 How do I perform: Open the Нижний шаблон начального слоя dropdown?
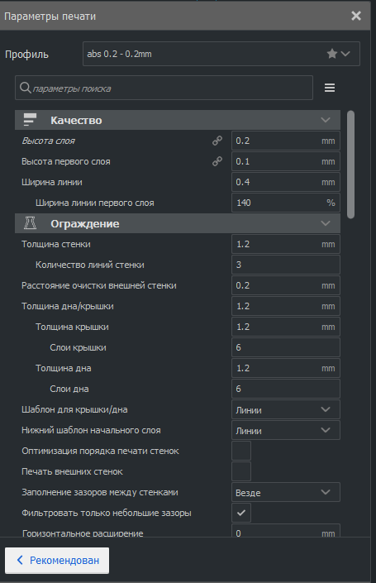point(286,430)
